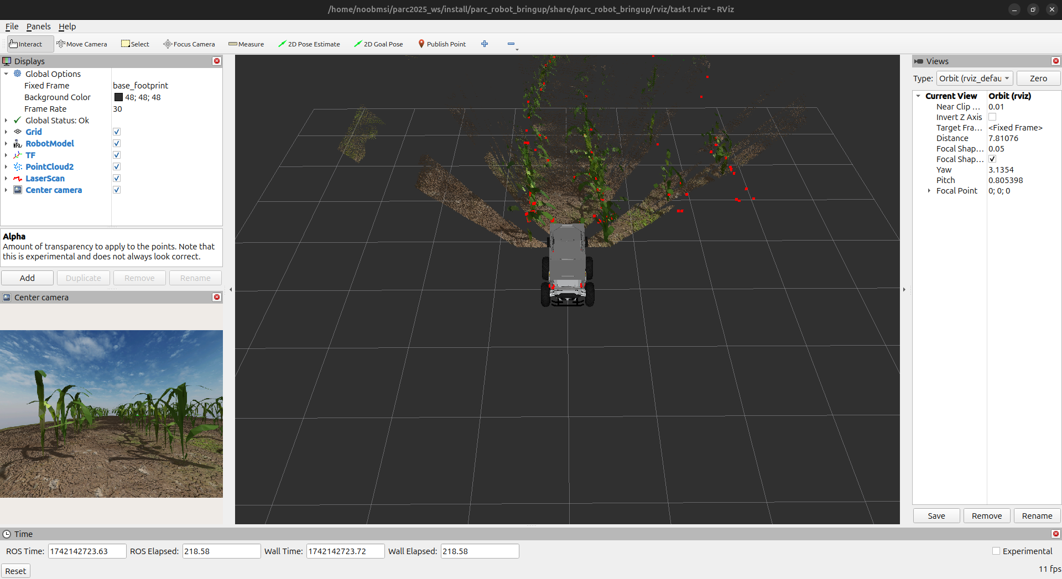Open the Panels menu

click(38, 27)
